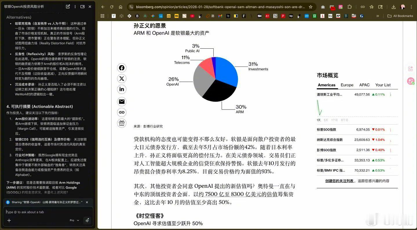
Task: Click the 创建您的关注列表 link
Action: tap(341, 180)
